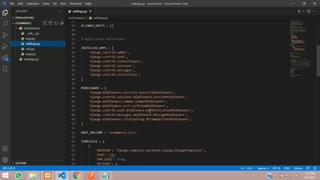Open the Windows Start button
The width and height of the screenshot is (320, 180).
(x=5, y=175)
